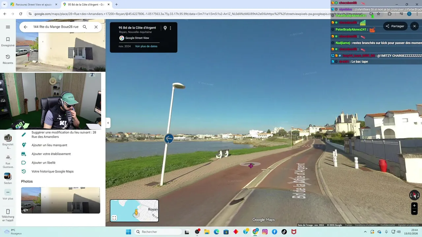Click the Maps search text field
This screenshot has width=422, height=237.
click(x=56, y=27)
